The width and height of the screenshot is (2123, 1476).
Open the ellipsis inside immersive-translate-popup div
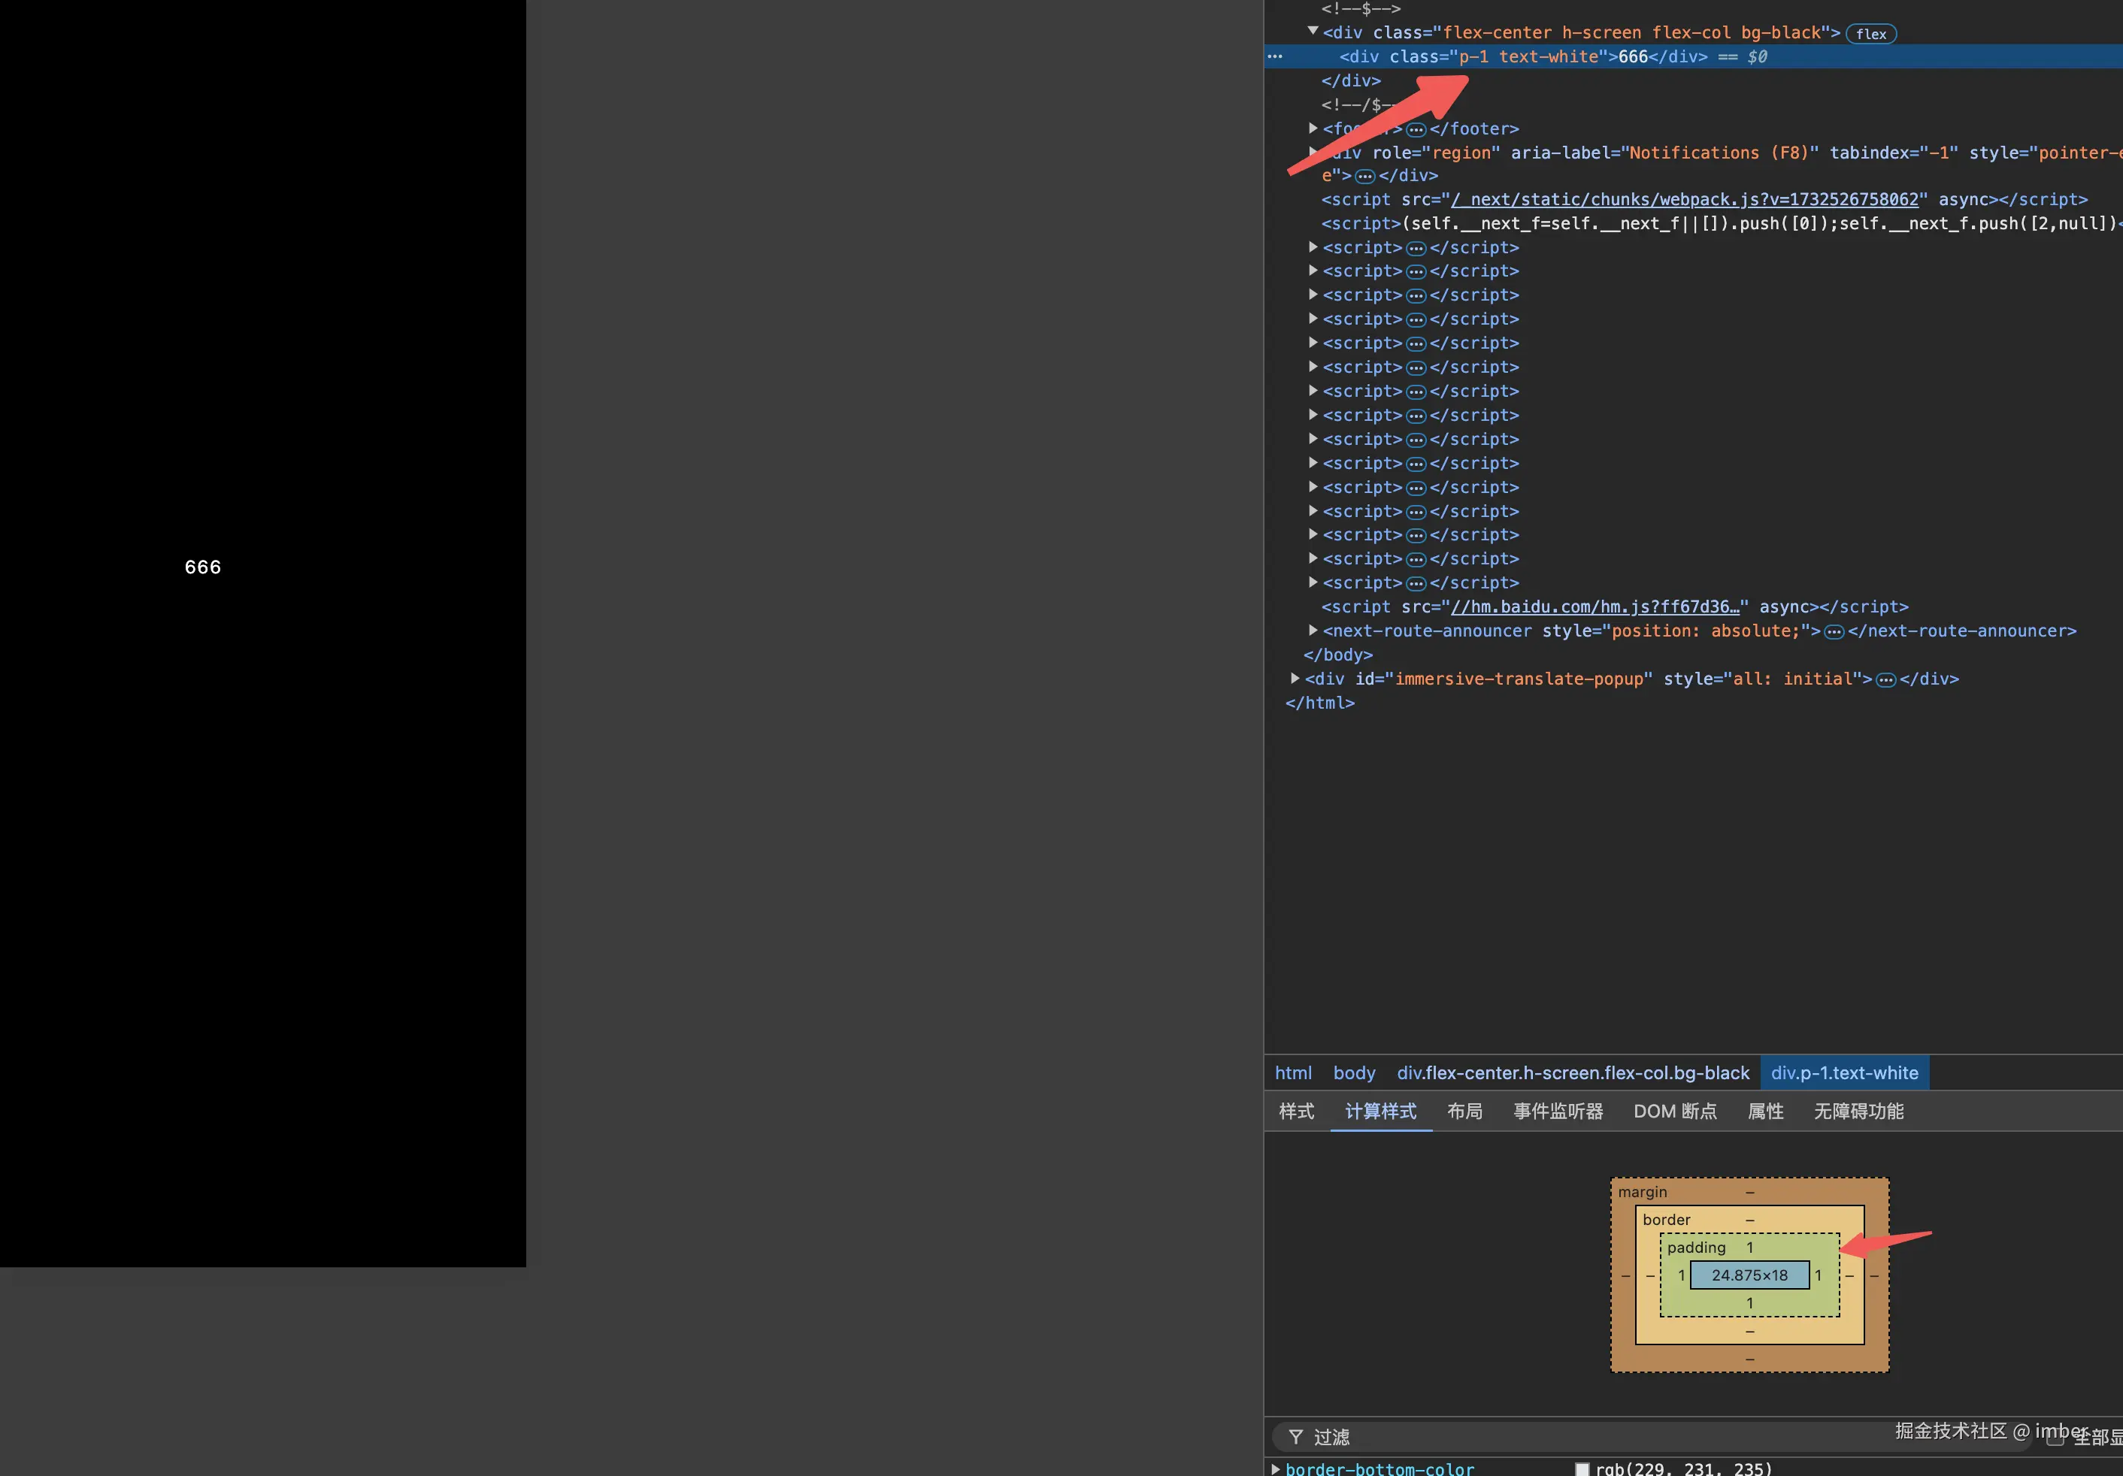(x=1885, y=680)
